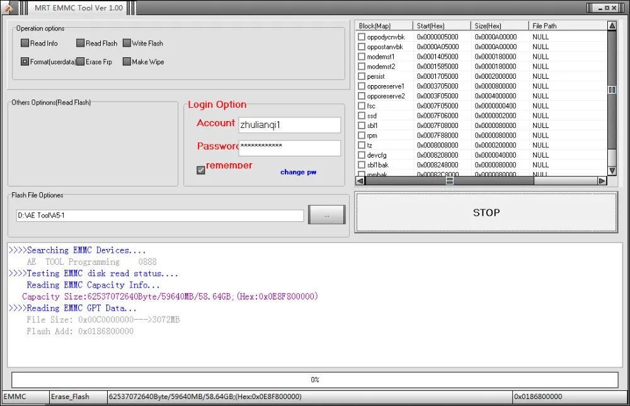Click the partition list scroll down arrow

coord(612,171)
